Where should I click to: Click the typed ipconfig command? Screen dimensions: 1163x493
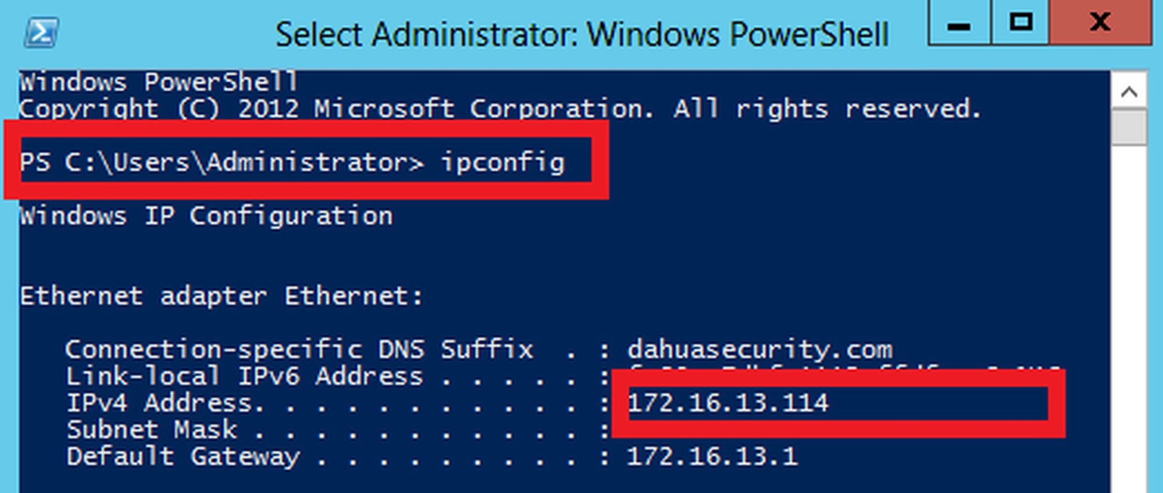click(x=503, y=162)
